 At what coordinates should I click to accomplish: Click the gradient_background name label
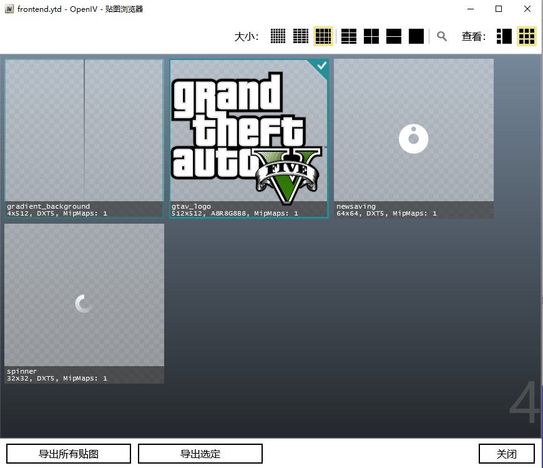coord(49,206)
